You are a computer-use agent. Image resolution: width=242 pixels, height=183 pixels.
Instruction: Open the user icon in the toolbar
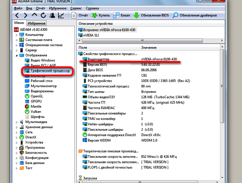click(52, 15)
